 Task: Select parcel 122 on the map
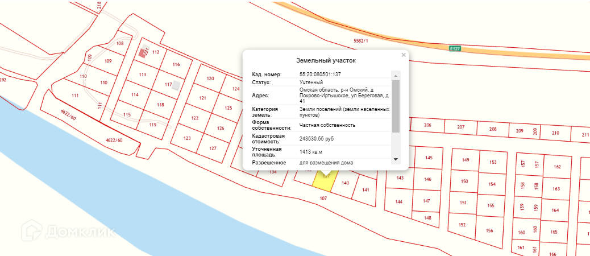tap(194, 118)
